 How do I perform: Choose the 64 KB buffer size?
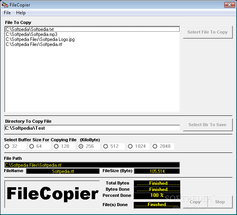pyautogui.click(x=40, y=146)
